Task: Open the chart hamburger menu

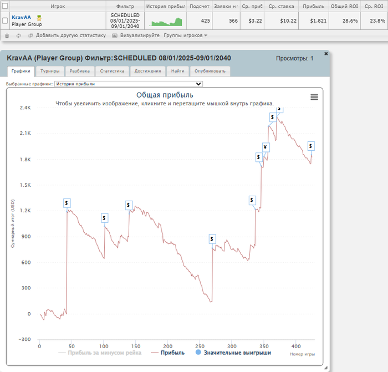Action: (x=314, y=97)
